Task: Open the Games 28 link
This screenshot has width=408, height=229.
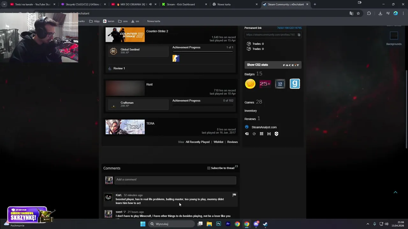Action: coord(253,102)
